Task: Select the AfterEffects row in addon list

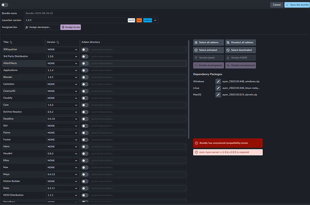Action: tap(22, 63)
